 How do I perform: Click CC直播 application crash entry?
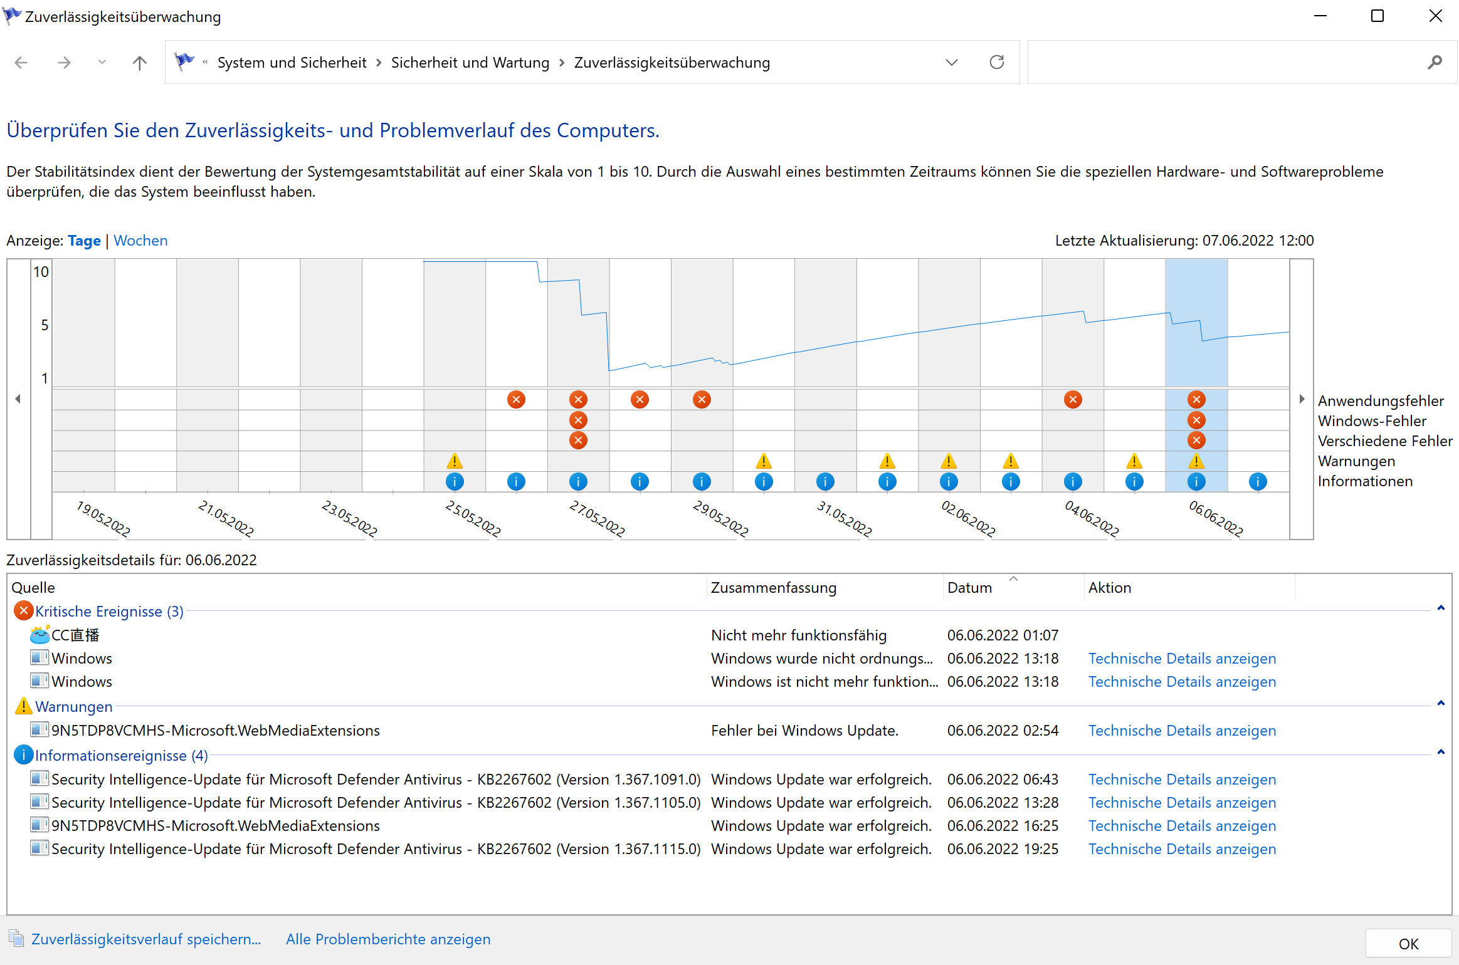pyautogui.click(x=75, y=635)
